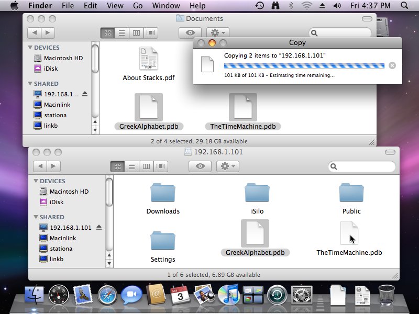The image size is (419, 314).
Task: Eject 192.168.1.101 in the lower window sidebar
Action: tap(98, 228)
